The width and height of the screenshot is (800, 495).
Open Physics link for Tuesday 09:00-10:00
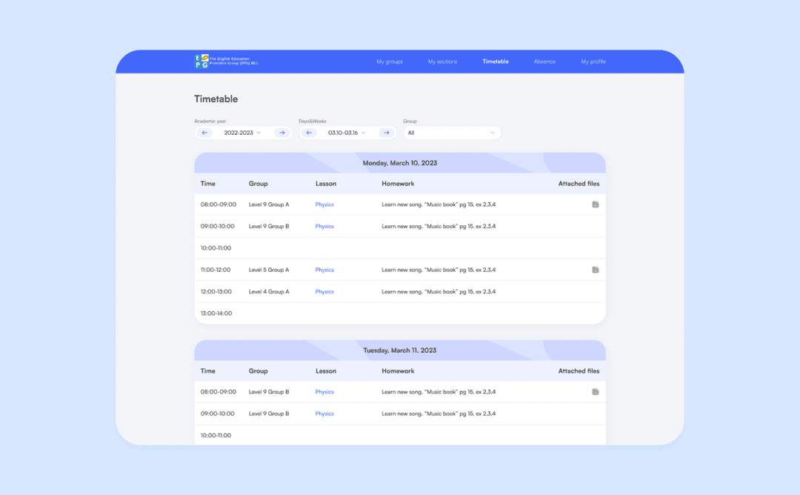coord(324,413)
